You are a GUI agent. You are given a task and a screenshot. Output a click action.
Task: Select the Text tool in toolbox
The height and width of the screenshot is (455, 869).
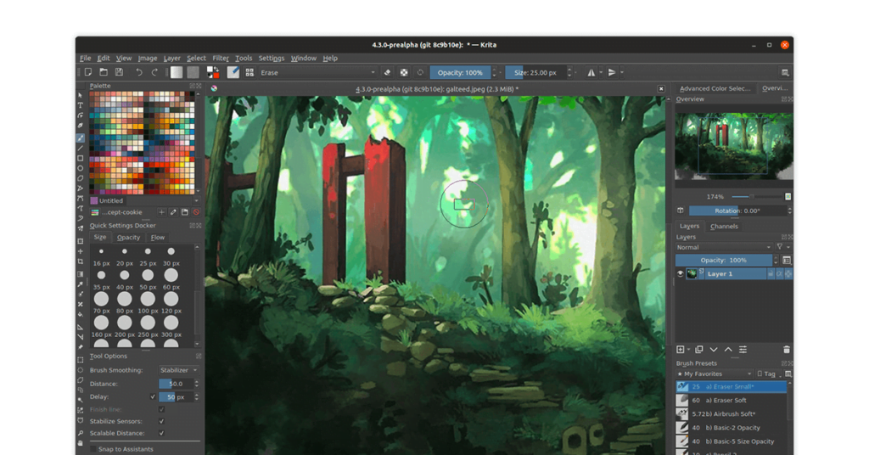81,105
